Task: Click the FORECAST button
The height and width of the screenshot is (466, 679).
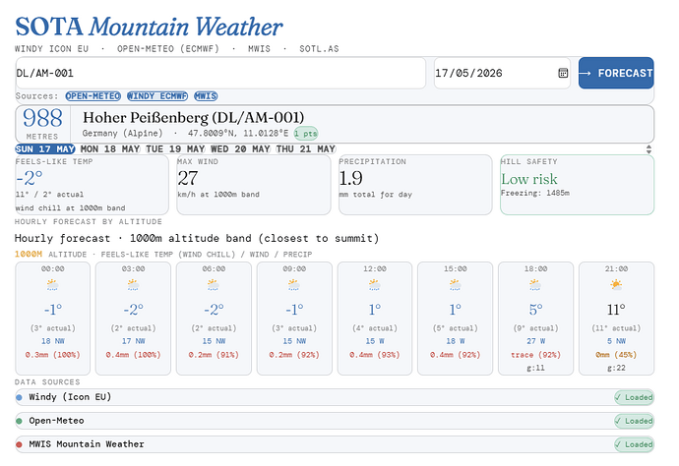Action: coord(616,73)
